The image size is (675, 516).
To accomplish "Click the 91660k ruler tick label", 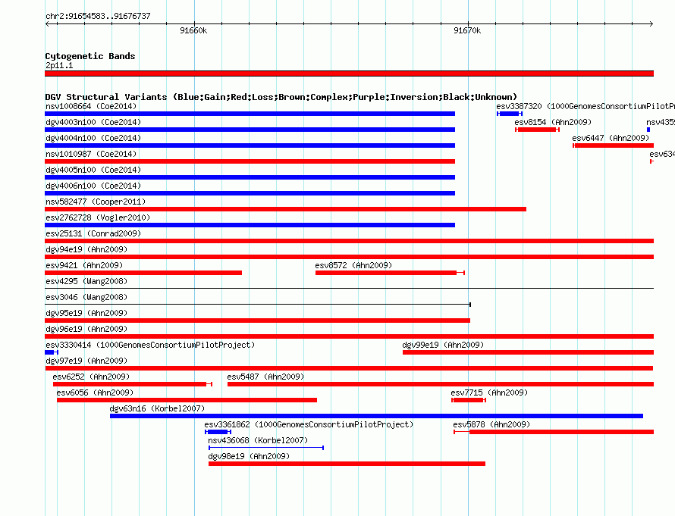I will (x=193, y=30).
